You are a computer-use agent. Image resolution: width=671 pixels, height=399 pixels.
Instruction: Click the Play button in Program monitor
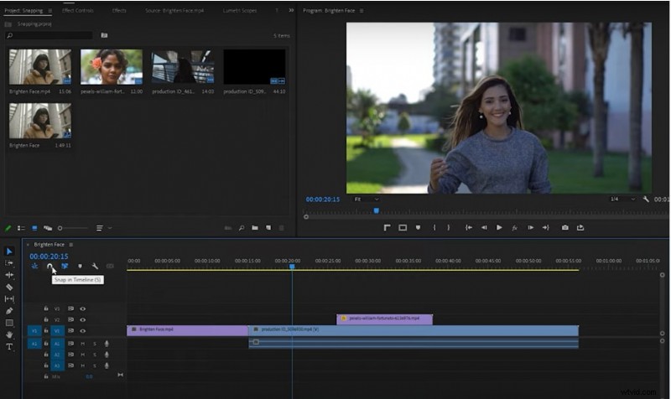pos(499,227)
